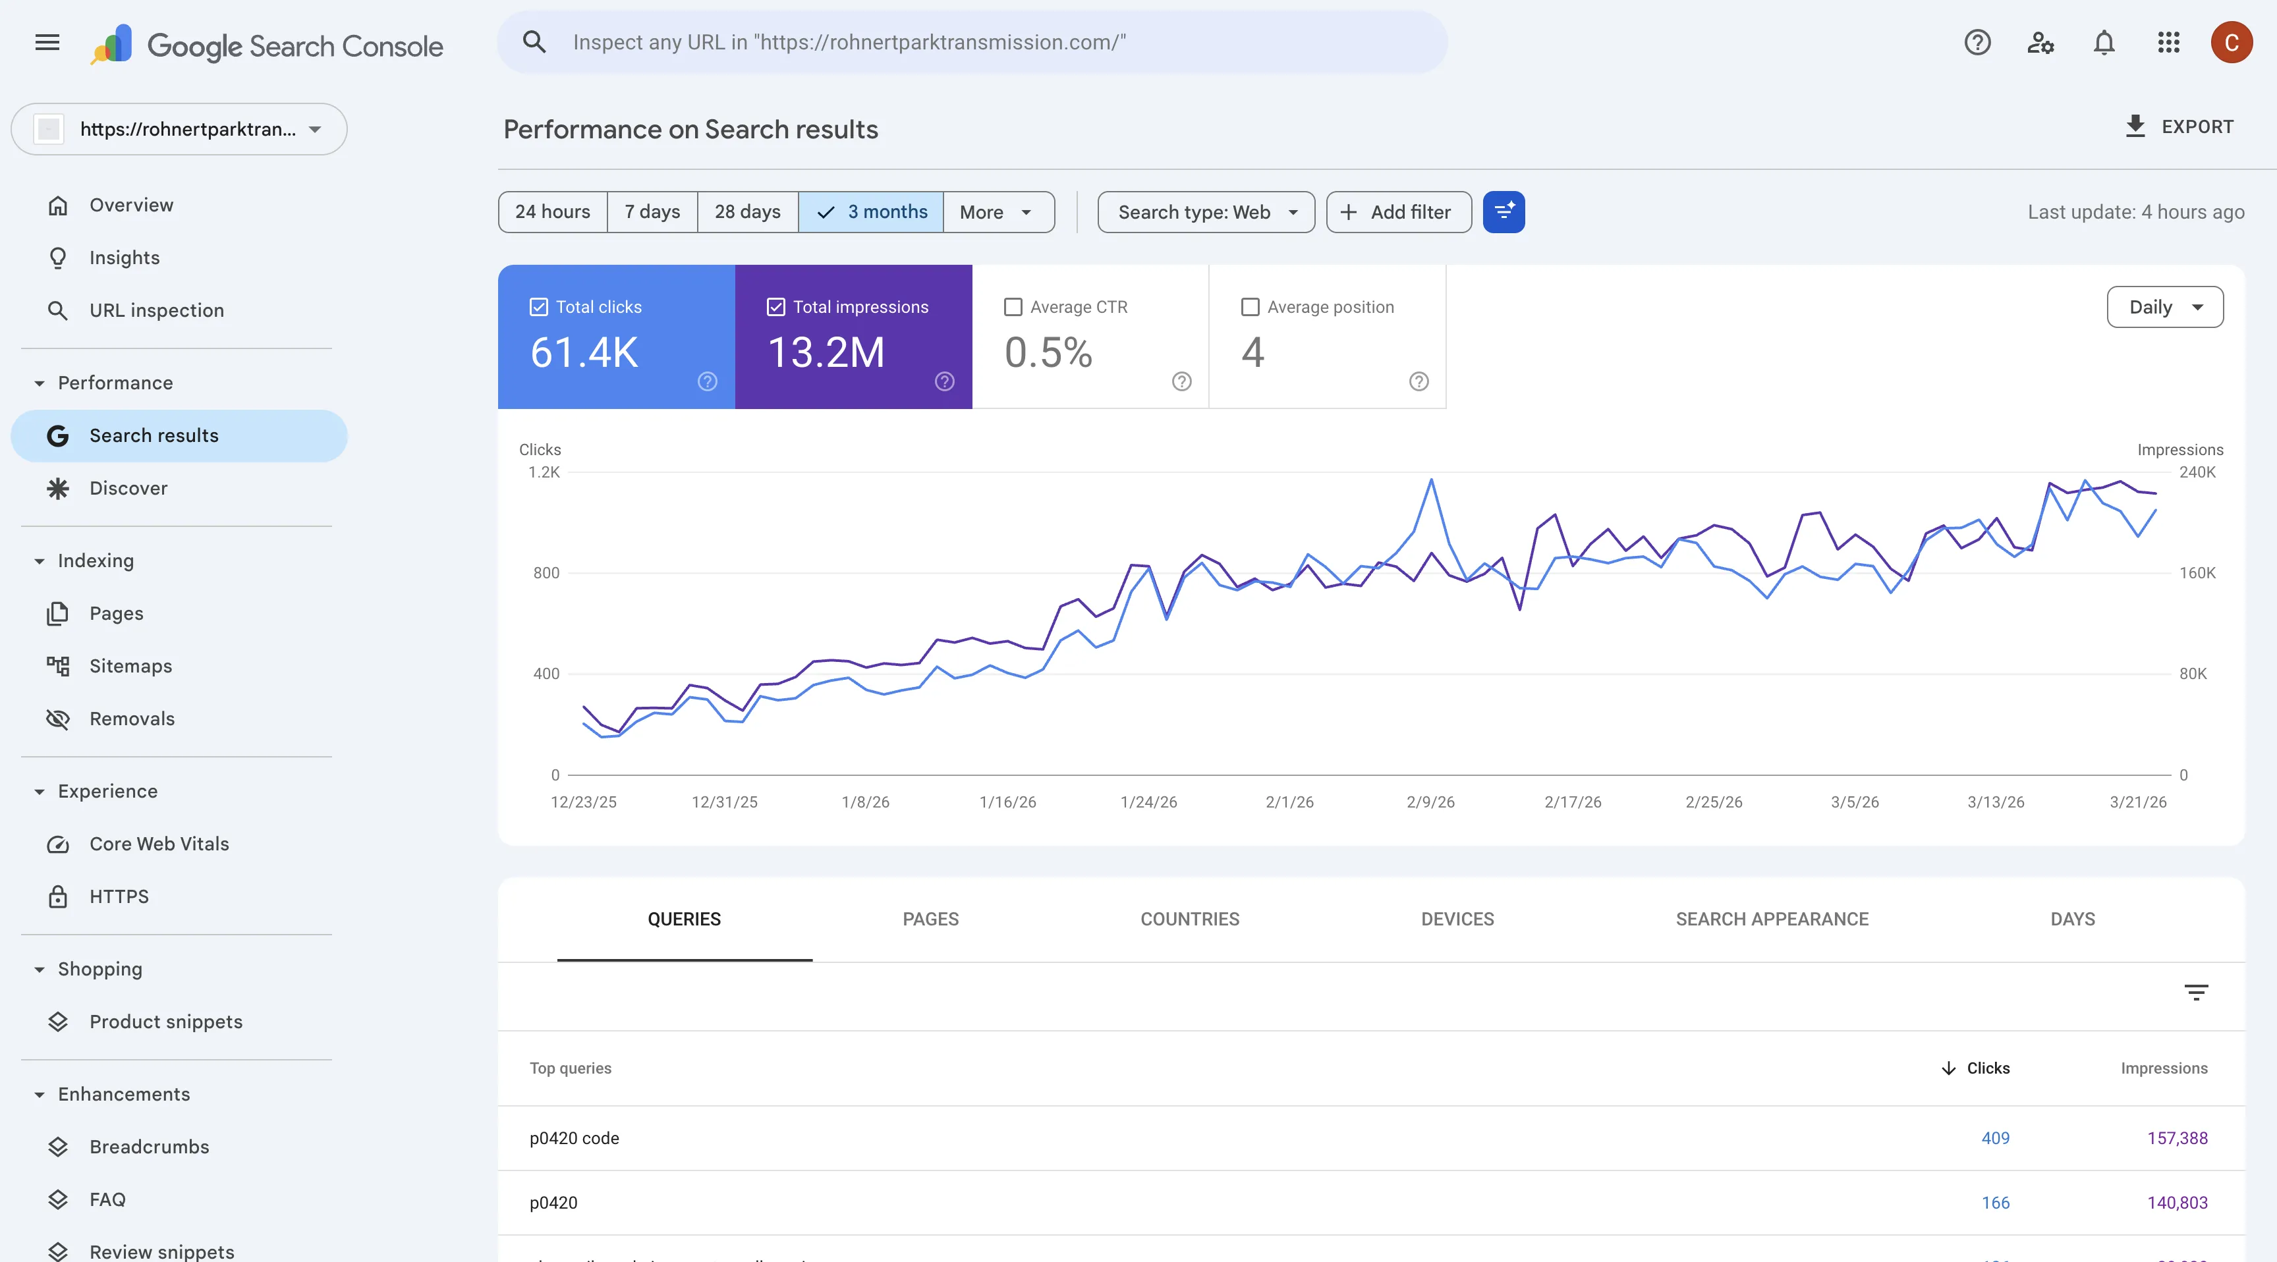Collapse the Indexing section

(40, 561)
